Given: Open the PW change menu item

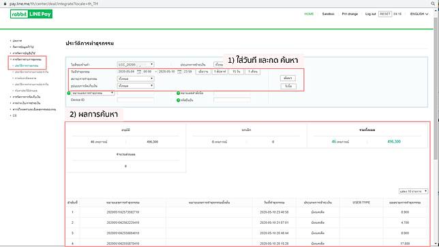Looking at the screenshot, I should [x=350, y=14].
